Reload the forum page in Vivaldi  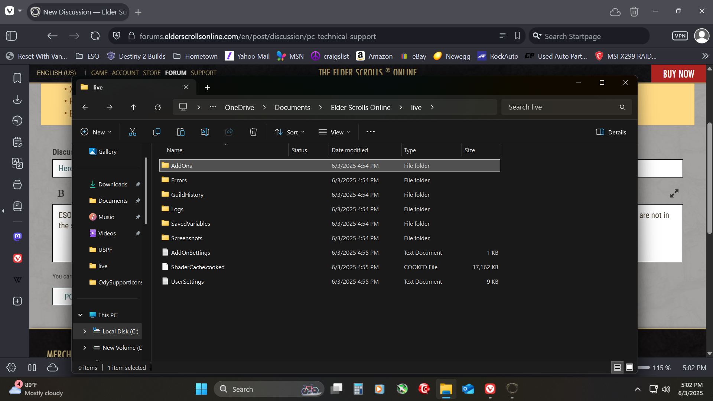coord(95,36)
